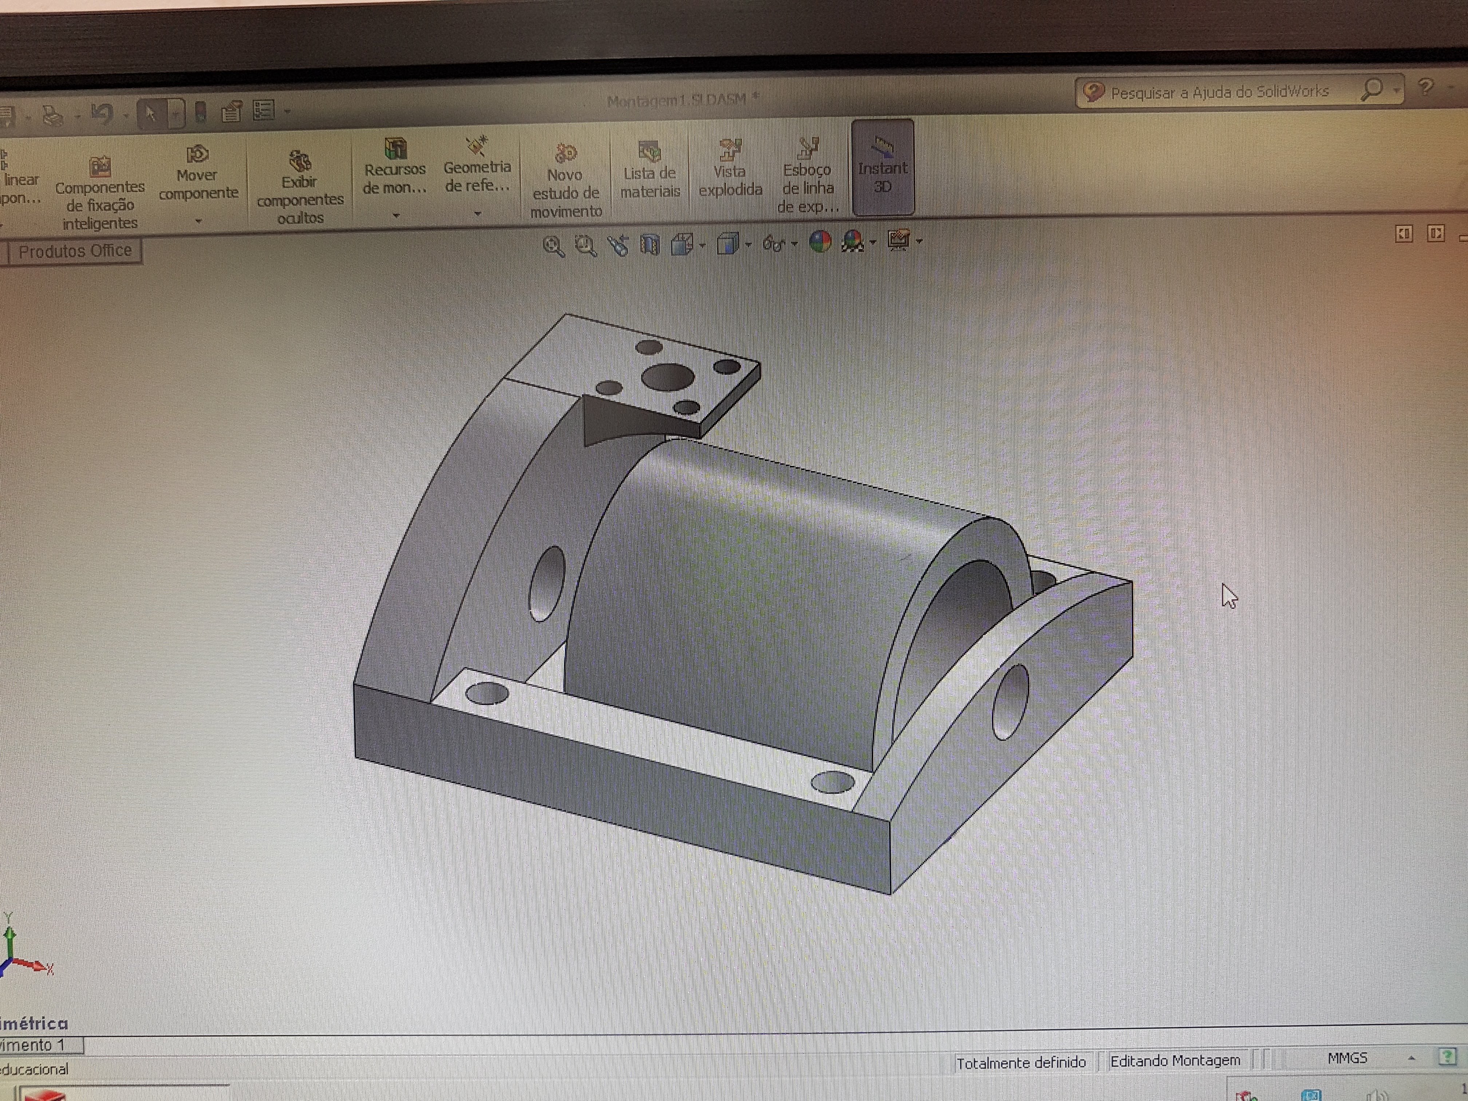Click the Apply Scene icon

point(852,241)
